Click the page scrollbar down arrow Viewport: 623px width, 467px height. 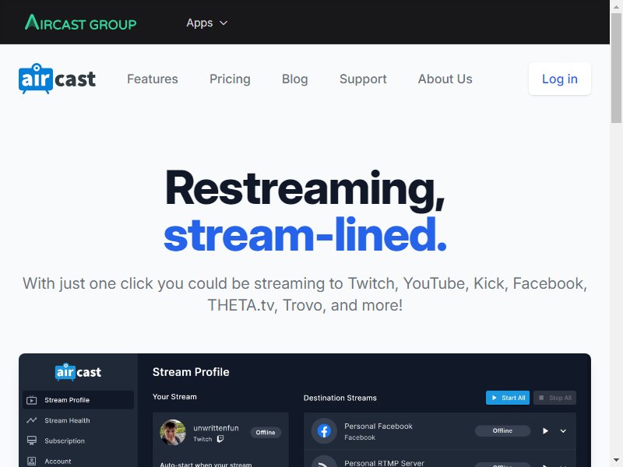616,461
